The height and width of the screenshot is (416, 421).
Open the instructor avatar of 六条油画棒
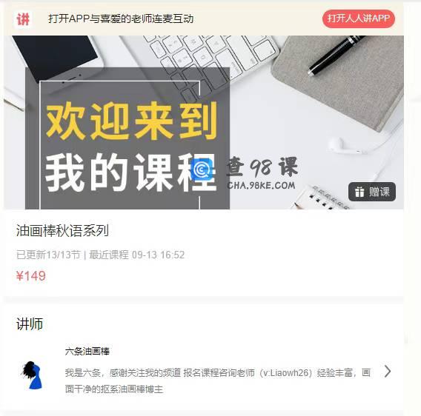pyautogui.click(x=32, y=375)
